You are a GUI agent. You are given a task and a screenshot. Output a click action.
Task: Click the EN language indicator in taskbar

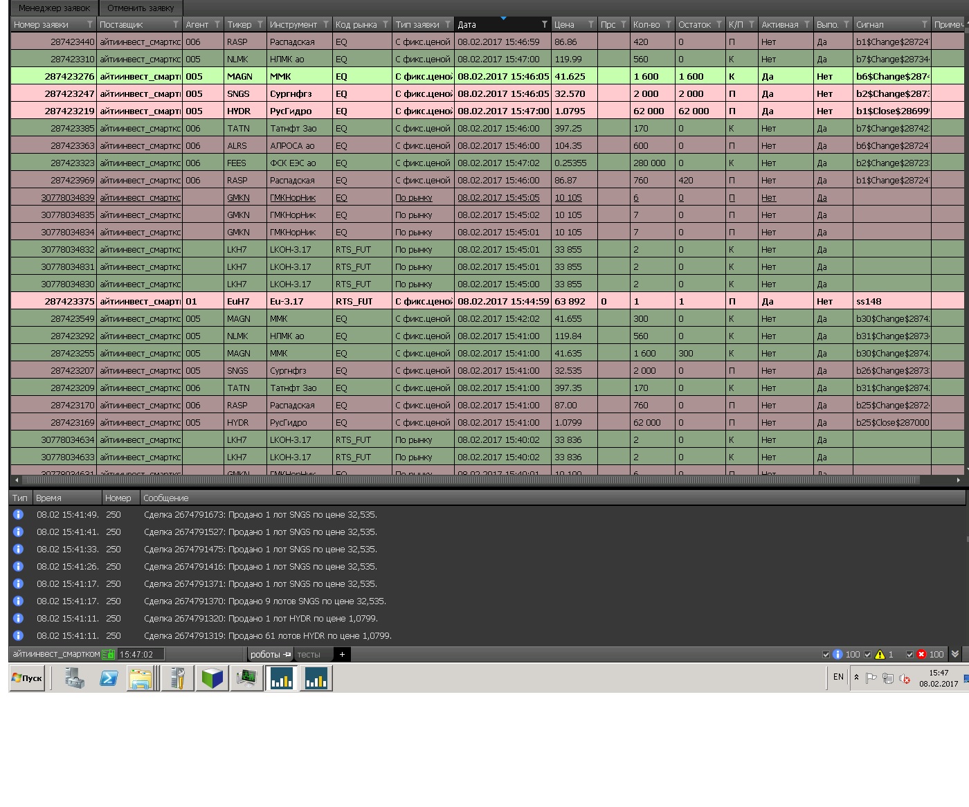(838, 677)
